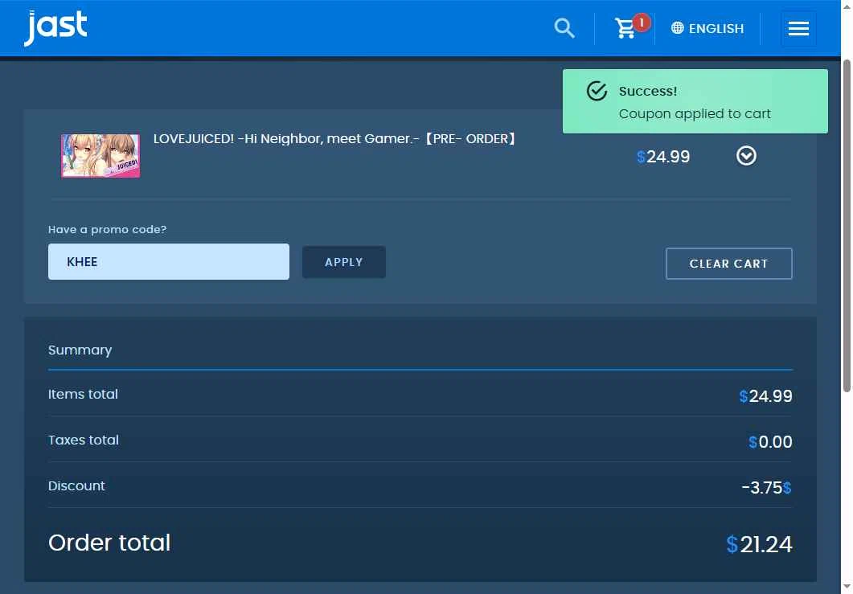Click the Discount label
Viewport: 853px width, 594px height.
click(76, 485)
